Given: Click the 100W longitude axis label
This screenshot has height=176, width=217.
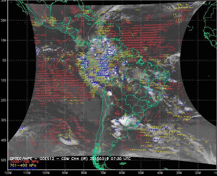Looking at the screenshot, I should pos(46,173).
